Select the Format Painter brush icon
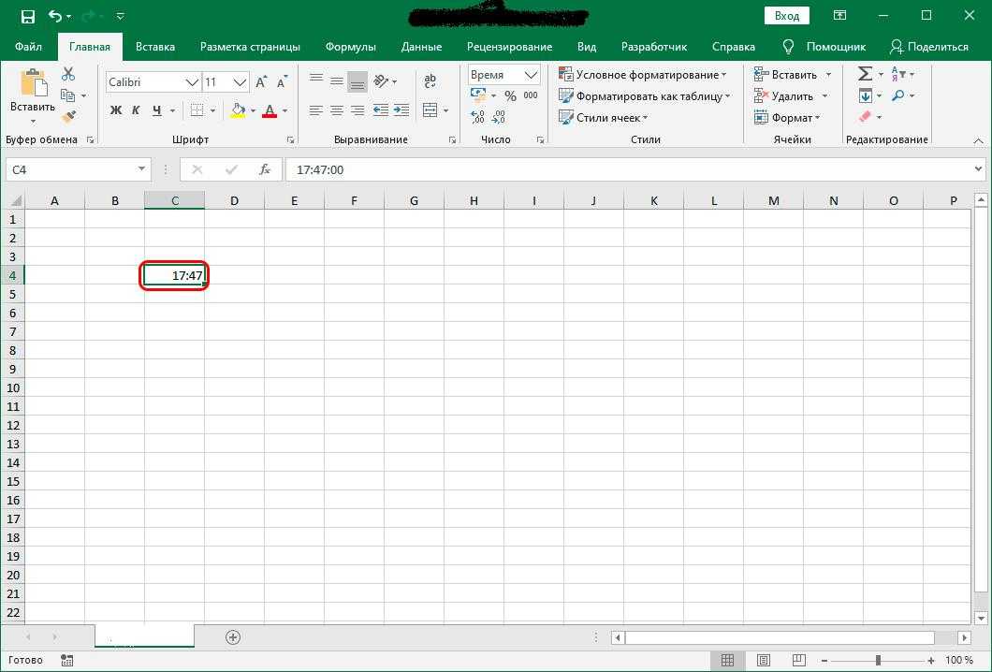The height and width of the screenshot is (672, 992). click(68, 116)
